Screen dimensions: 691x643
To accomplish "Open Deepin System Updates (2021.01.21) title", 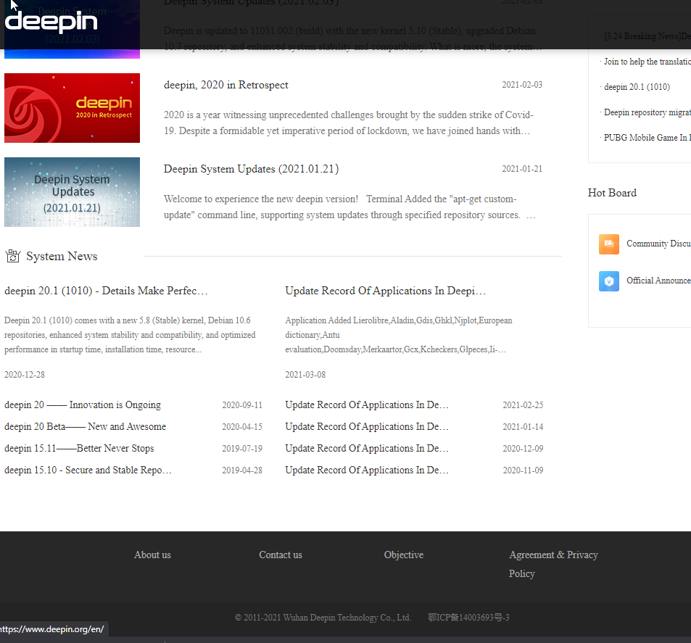I will (x=251, y=169).
